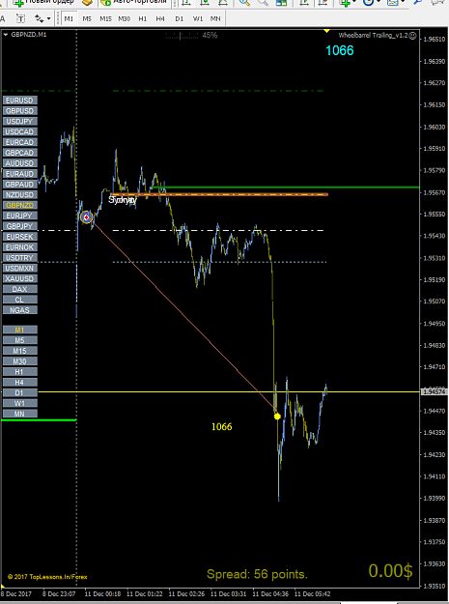Screen dimensions: 449x604
Task: Switch to D1 timeframe in top toolbar
Action: [x=179, y=18]
